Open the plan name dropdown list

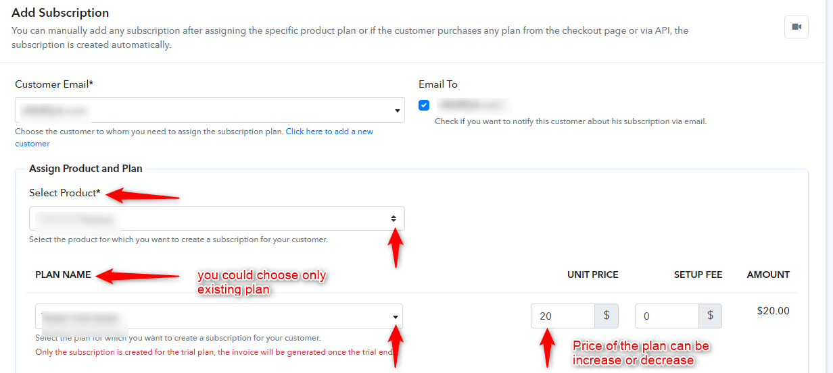point(219,316)
